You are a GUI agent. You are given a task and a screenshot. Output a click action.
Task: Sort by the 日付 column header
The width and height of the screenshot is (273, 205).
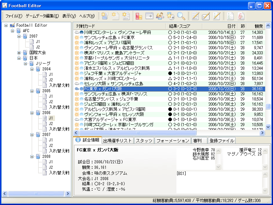coord(220,26)
